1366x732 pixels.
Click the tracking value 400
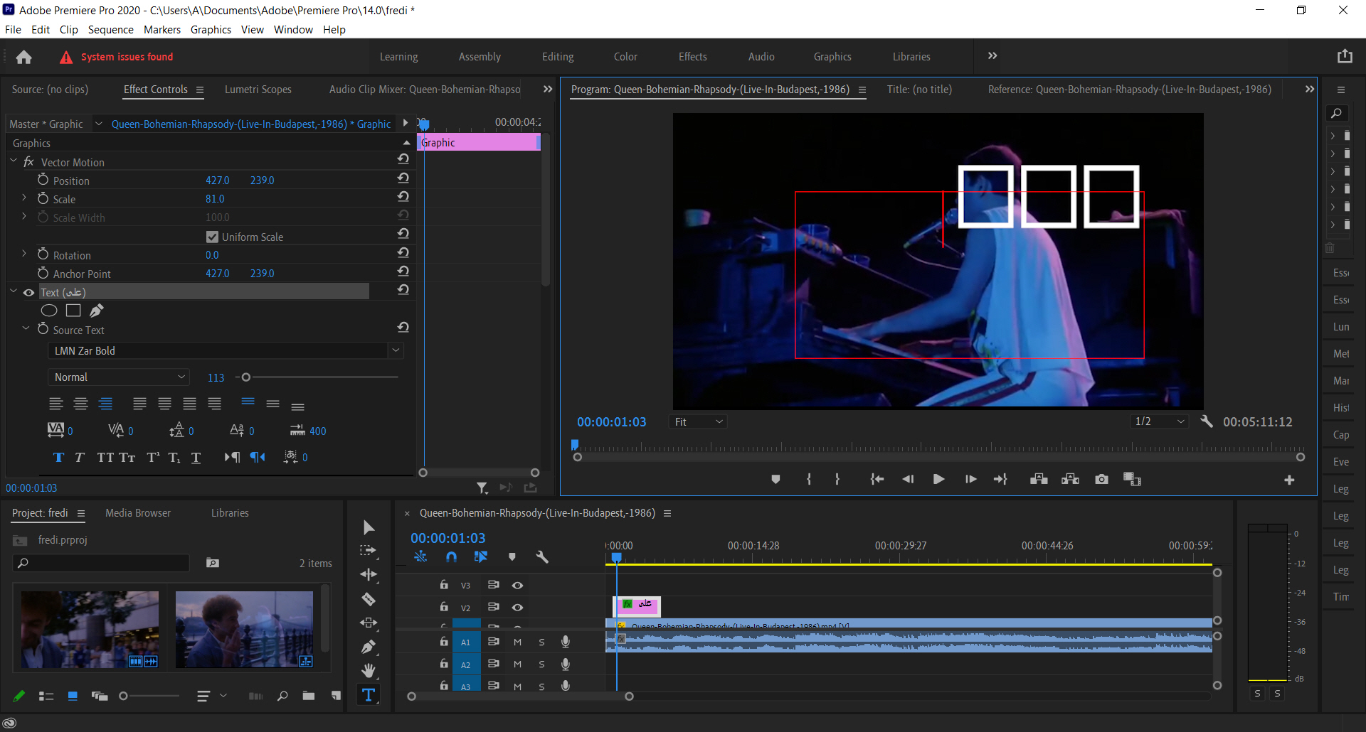click(x=317, y=431)
